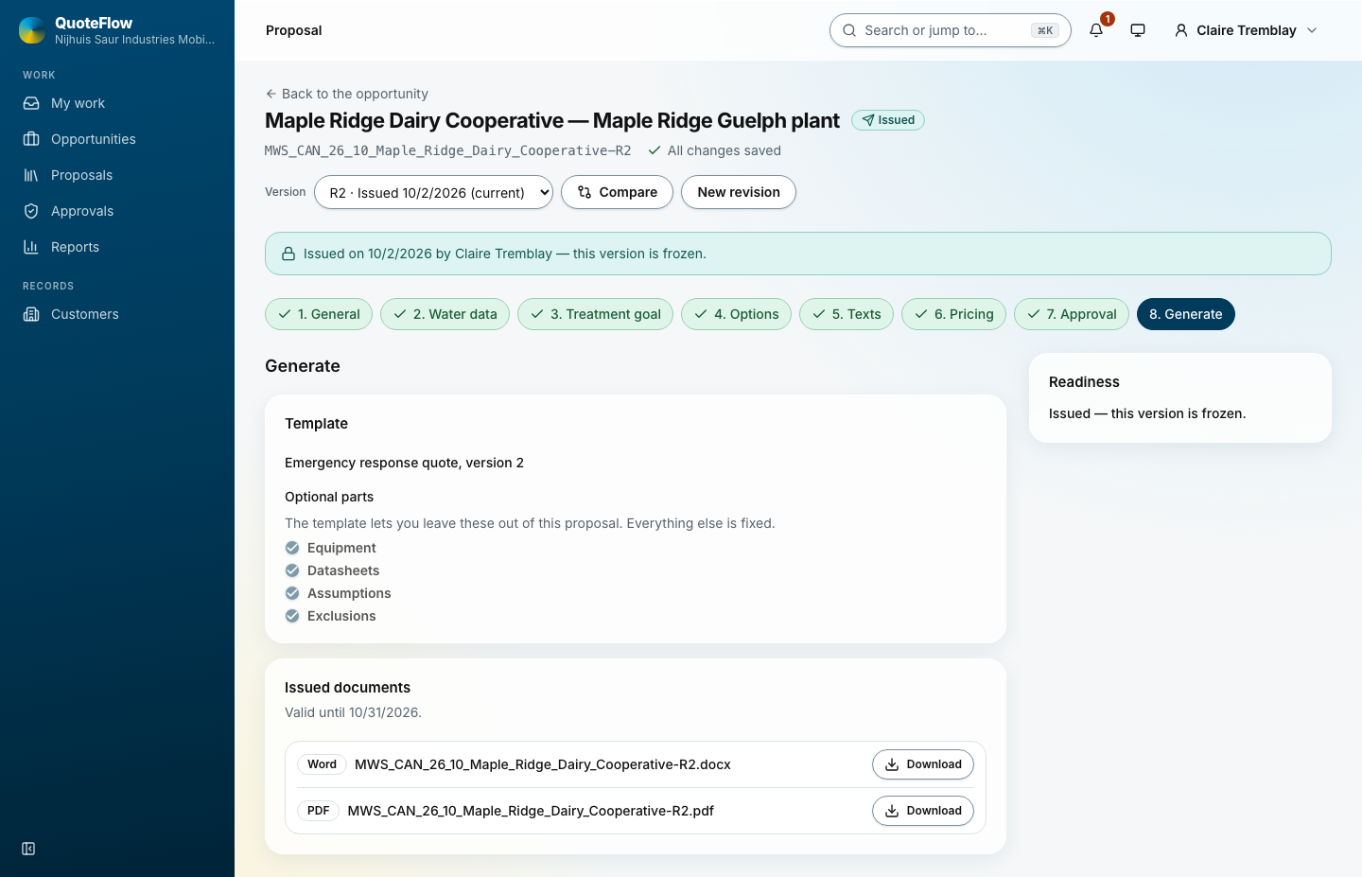Go back to the opportunity
This screenshot has width=1362, height=877.
346,94
